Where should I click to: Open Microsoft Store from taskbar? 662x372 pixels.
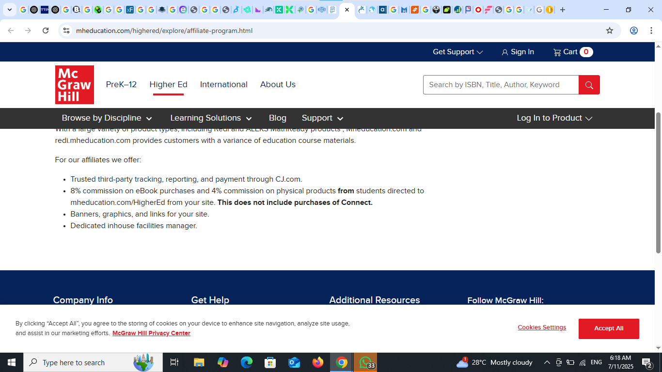point(270,362)
